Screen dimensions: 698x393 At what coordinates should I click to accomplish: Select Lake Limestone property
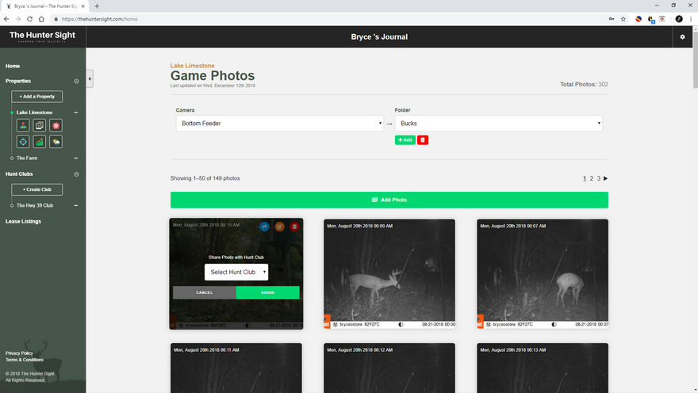click(34, 113)
